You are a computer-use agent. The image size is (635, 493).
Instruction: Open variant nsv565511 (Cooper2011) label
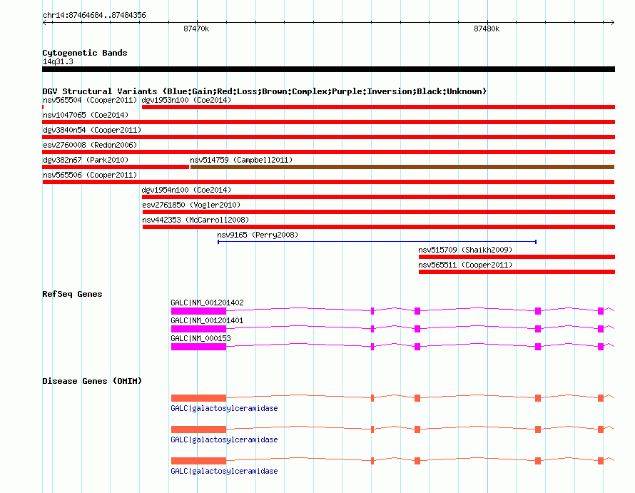(x=465, y=265)
